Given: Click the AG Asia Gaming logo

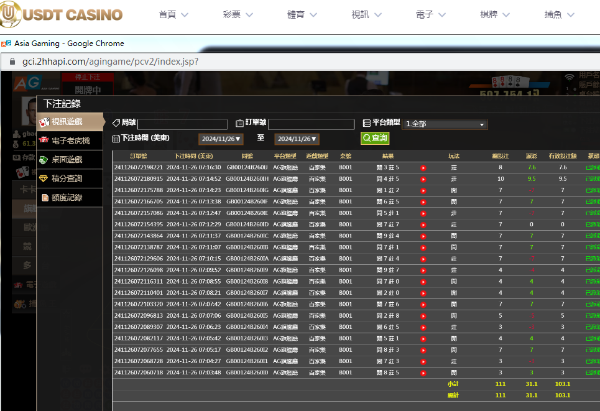Looking at the screenshot, I should coord(32,82).
